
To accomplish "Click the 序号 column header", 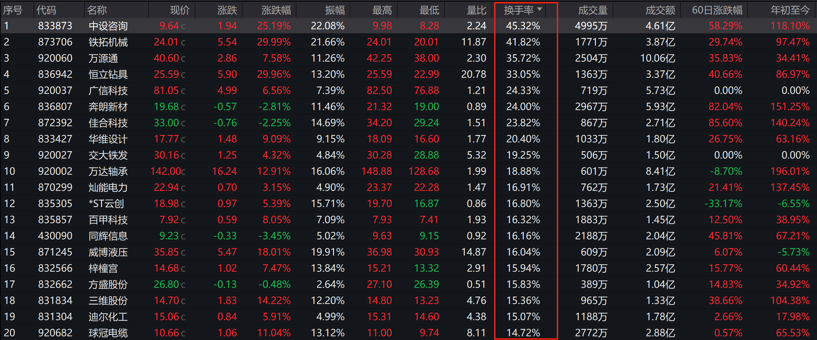I will tap(13, 10).
